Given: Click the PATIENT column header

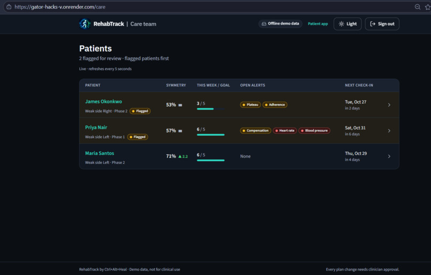Looking at the screenshot, I should click(93, 85).
